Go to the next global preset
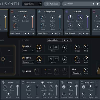 (x=98, y=4)
